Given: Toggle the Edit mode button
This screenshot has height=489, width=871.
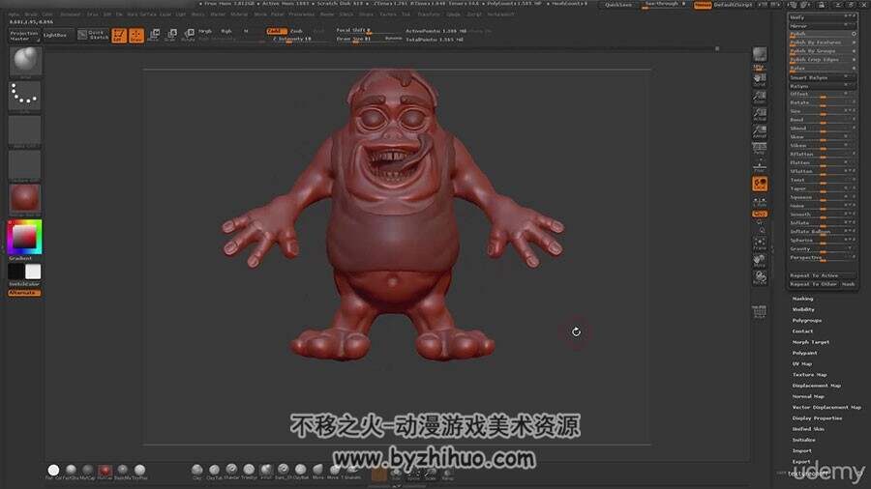Looking at the screenshot, I should 119,36.
